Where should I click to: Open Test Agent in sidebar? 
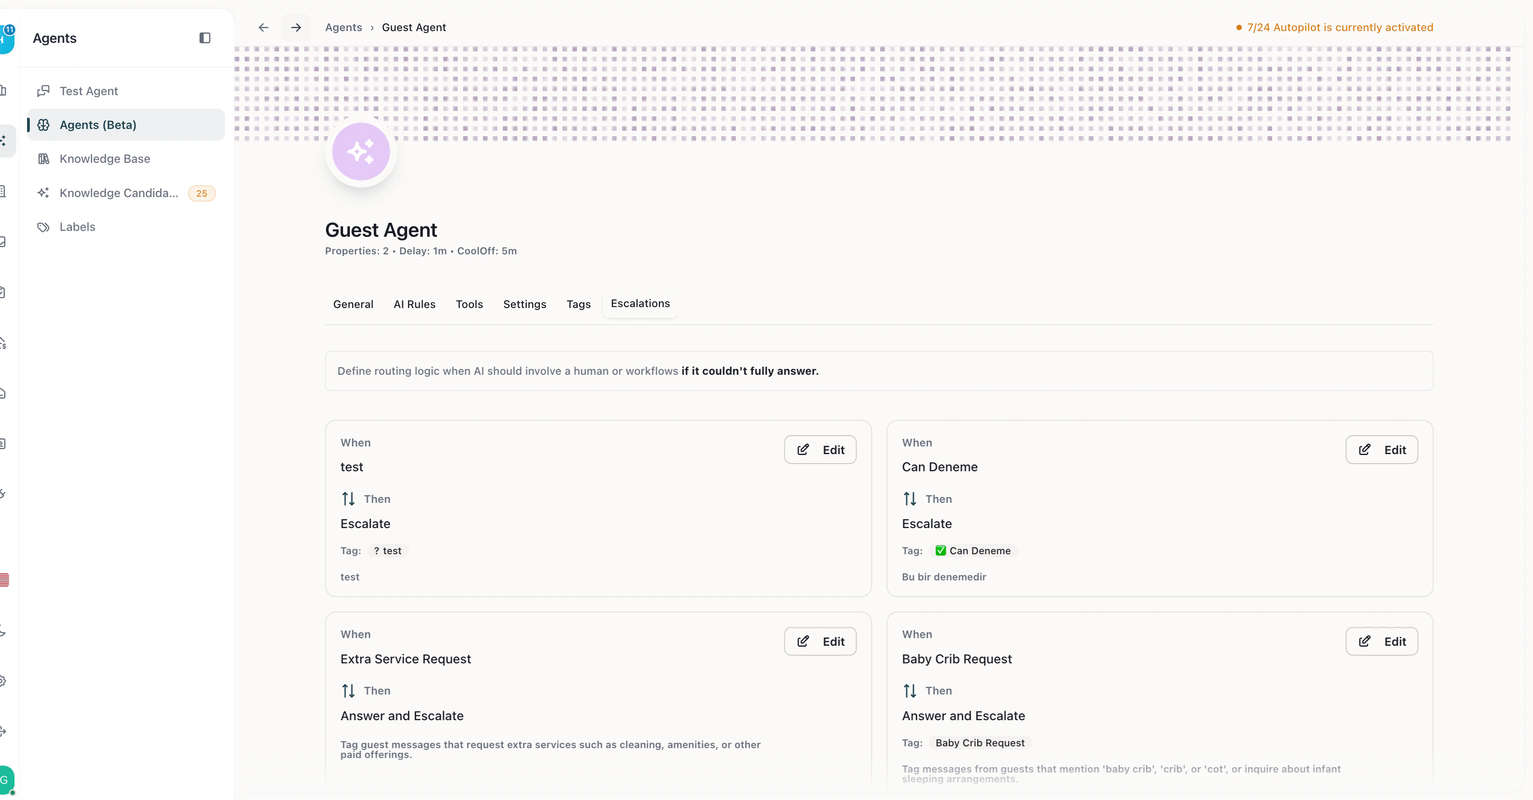[x=88, y=91]
